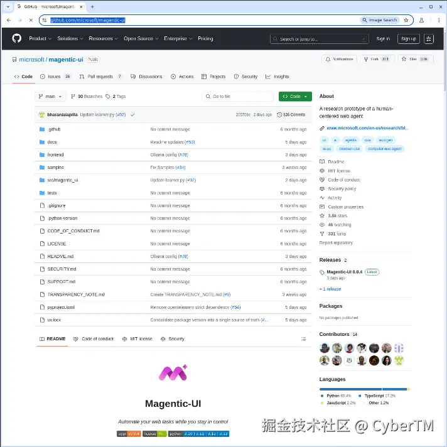Open the tab search dropdown arrow
This screenshot has height=447, width=447.
pyautogui.click(x=8, y=6)
